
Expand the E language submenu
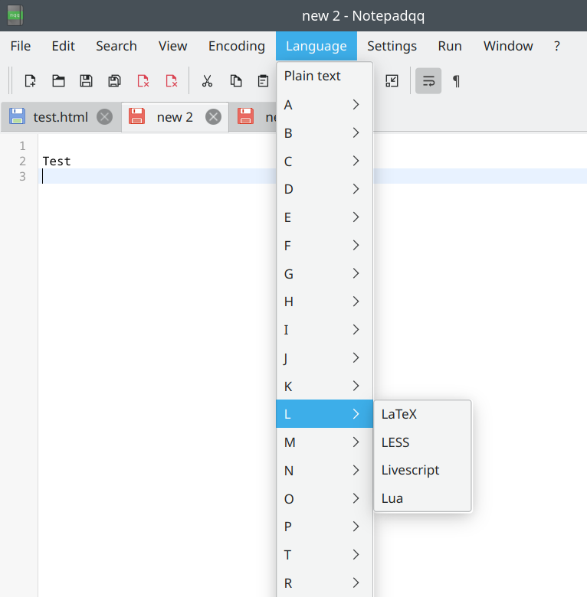(324, 217)
